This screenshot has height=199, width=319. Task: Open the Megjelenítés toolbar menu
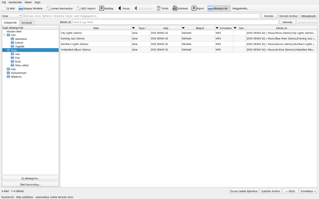click(240, 8)
